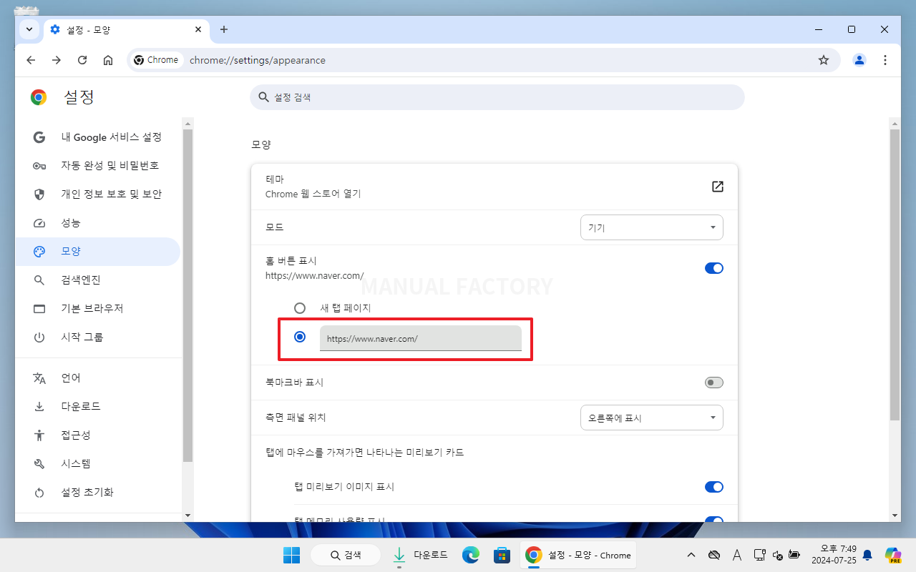This screenshot has height=572, width=916.
Task: Open the Chrome profile avatar menu
Action: (859, 60)
